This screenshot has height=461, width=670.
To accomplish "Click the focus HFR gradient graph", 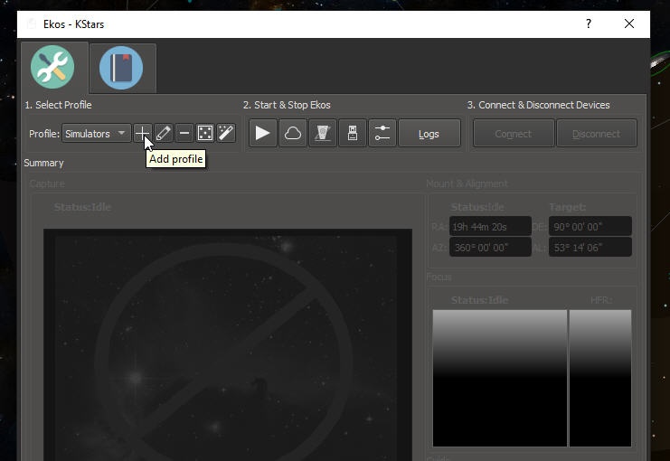I will point(499,377).
